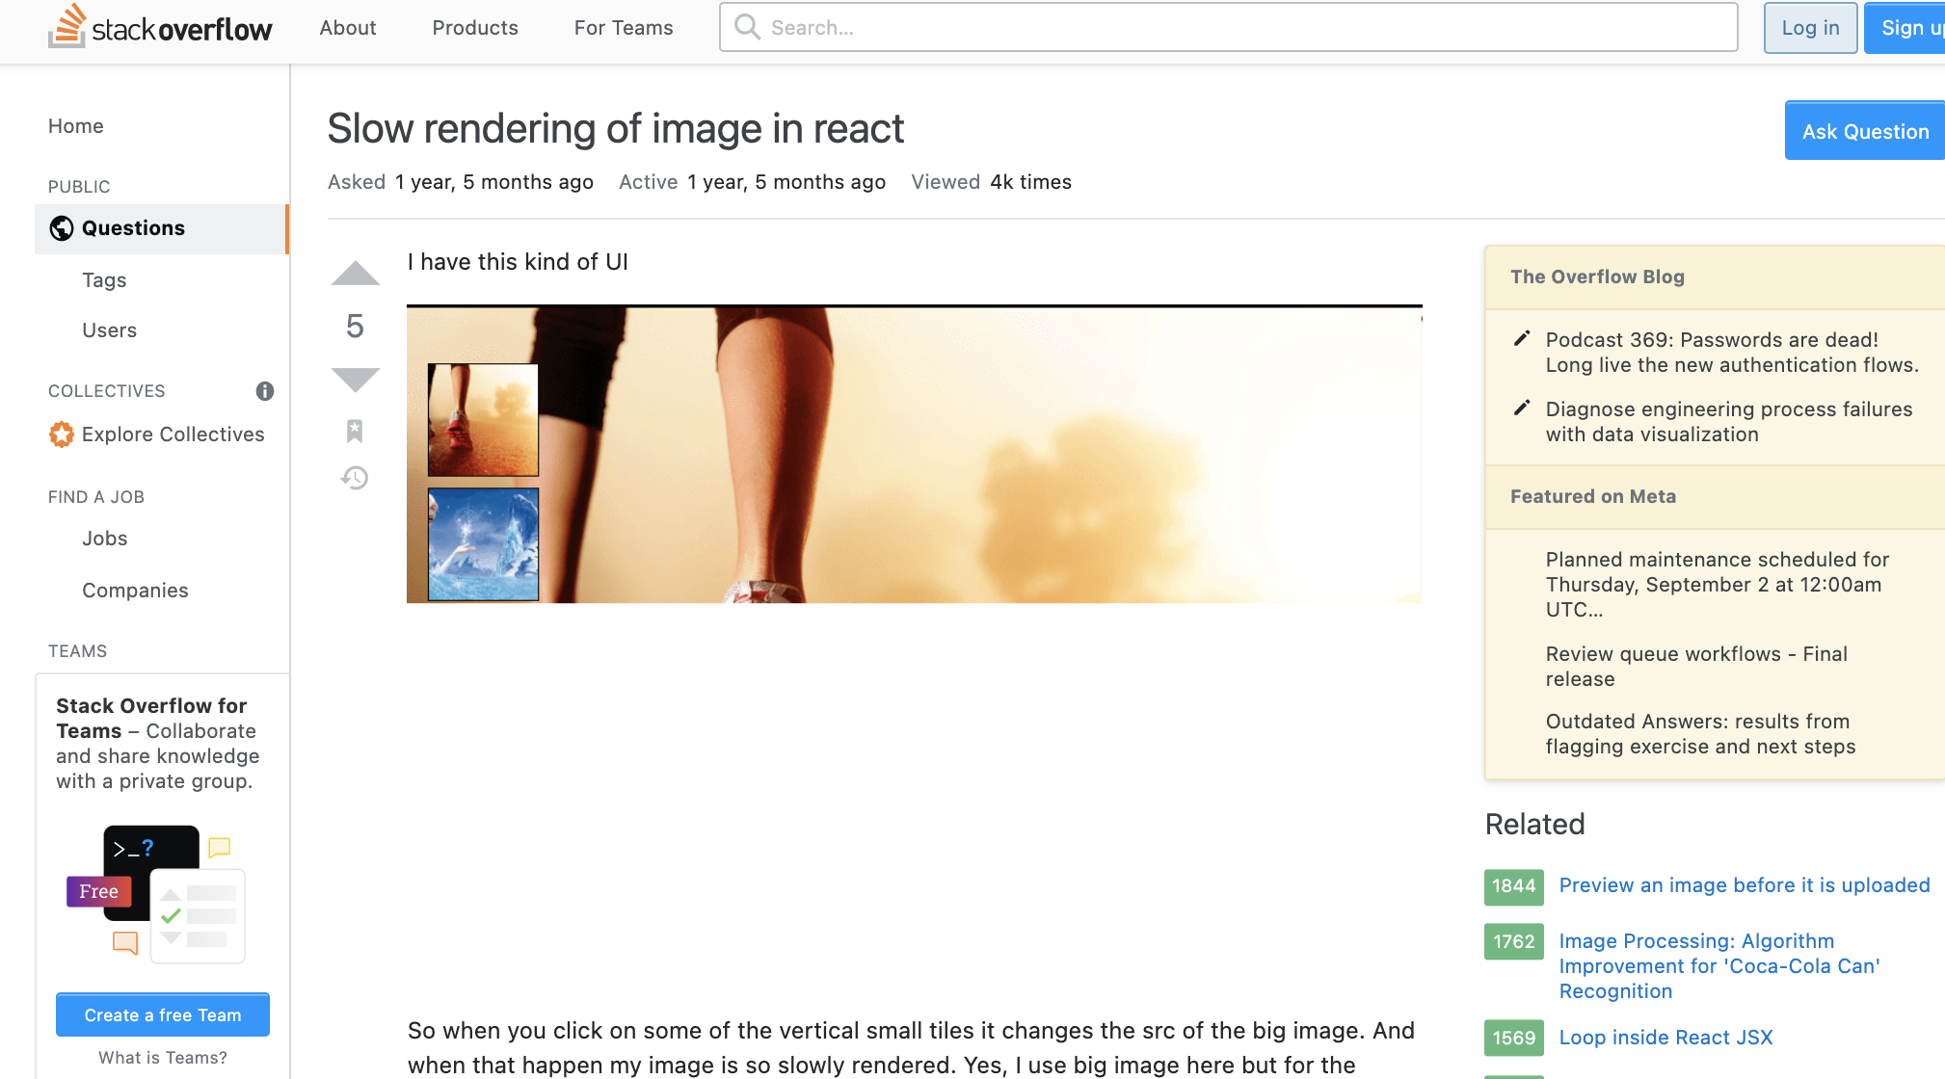Click the pencil icon beside Podcast 369
This screenshot has height=1079, width=1945.
point(1522,338)
